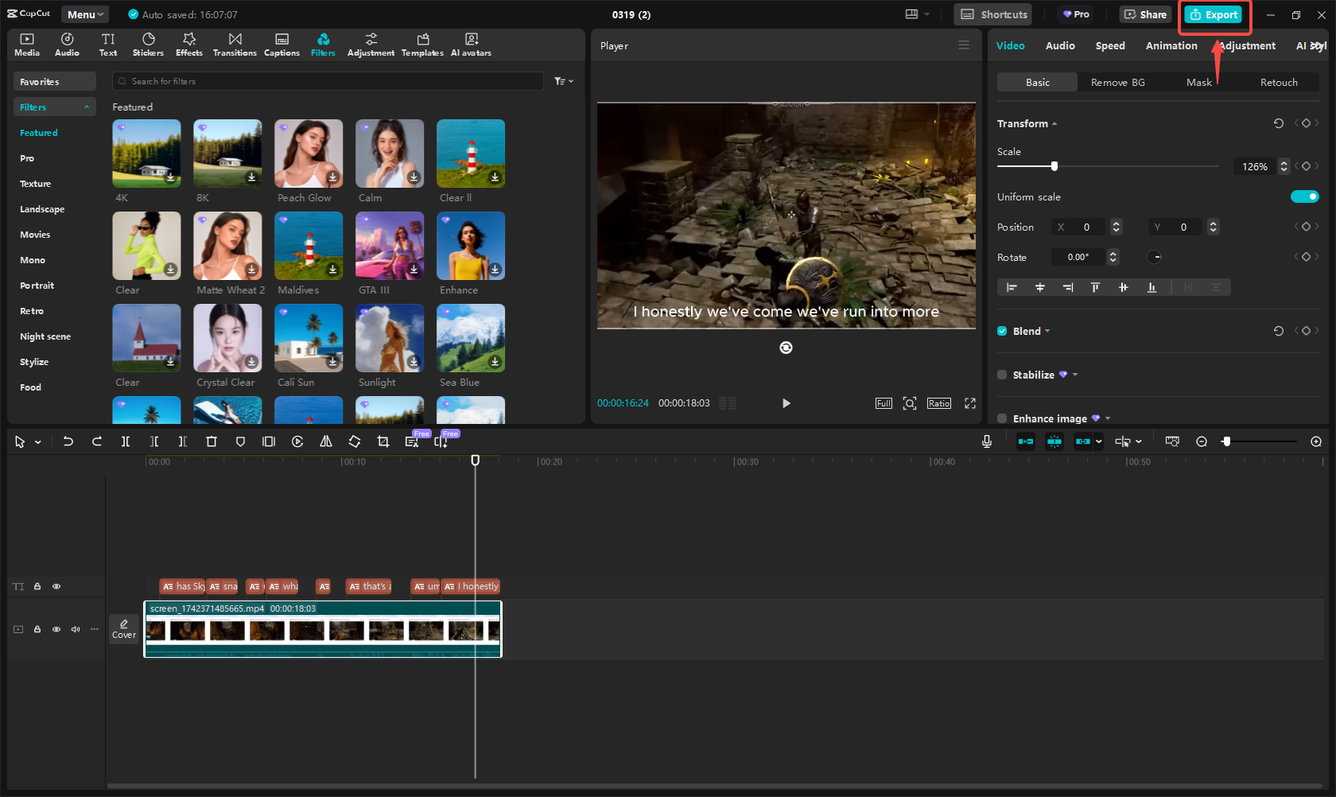The image size is (1336, 797).
Task: Collapse the Transform section
Action: (1054, 123)
